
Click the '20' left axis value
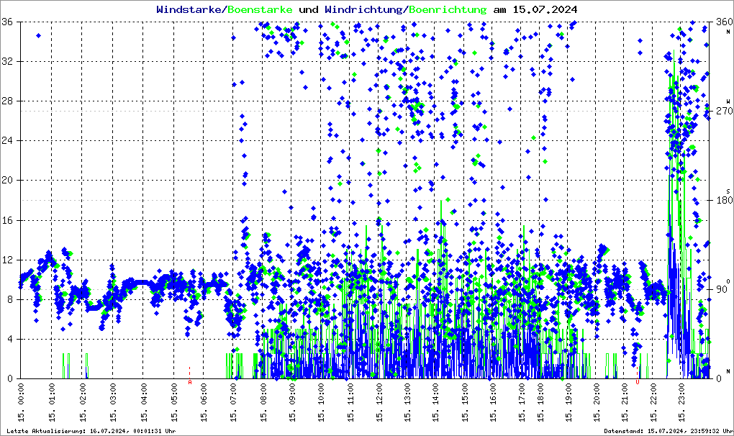coord(11,180)
